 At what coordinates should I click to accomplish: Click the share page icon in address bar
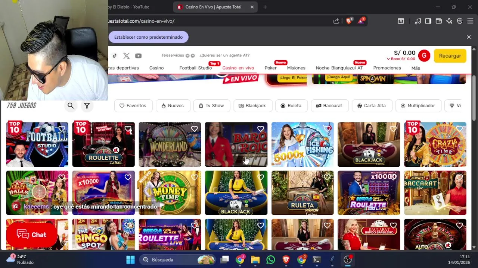(336, 21)
